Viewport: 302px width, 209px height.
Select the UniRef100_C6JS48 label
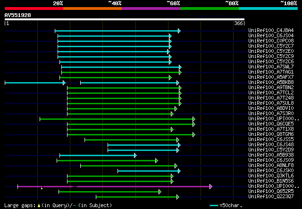(271, 145)
